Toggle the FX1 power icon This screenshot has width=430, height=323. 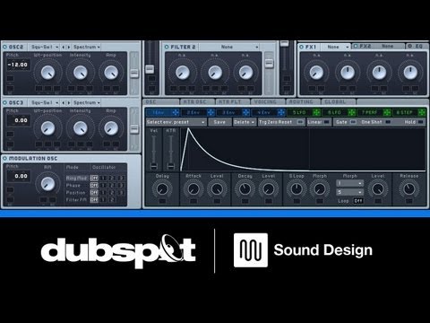tap(301, 47)
